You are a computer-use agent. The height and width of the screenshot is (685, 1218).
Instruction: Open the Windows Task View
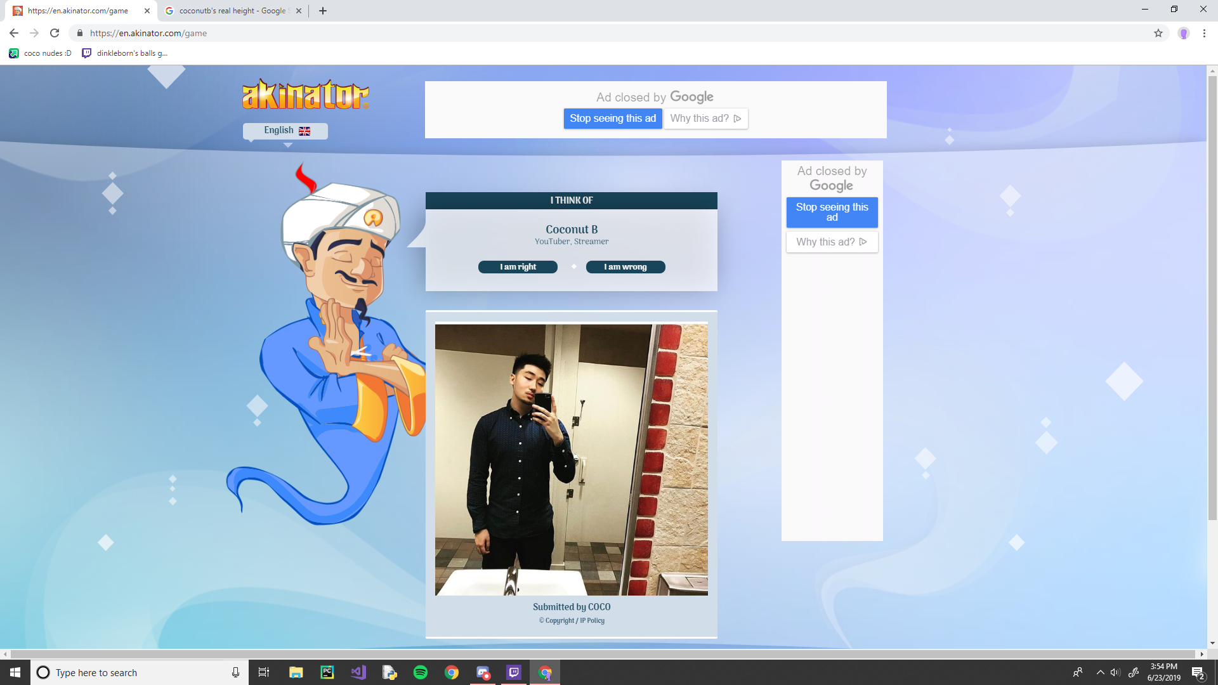coord(264,672)
